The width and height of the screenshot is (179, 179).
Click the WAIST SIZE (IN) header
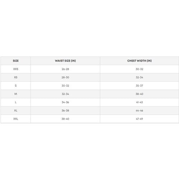(65, 61)
